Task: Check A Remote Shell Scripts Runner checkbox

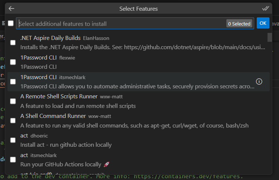Action: (13, 101)
